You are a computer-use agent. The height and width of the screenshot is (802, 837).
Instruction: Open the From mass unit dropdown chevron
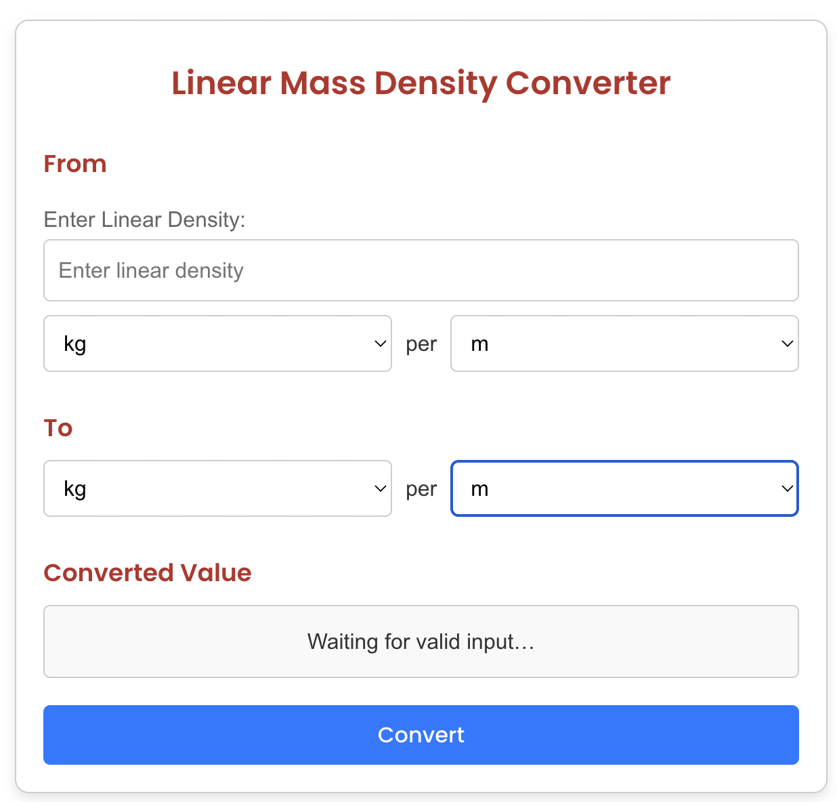[x=380, y=343]
